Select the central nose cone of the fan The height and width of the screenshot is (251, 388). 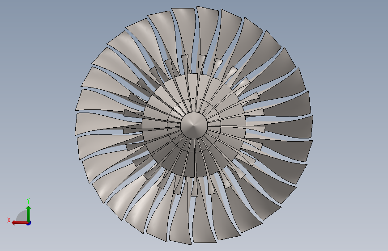click(194, 125)
